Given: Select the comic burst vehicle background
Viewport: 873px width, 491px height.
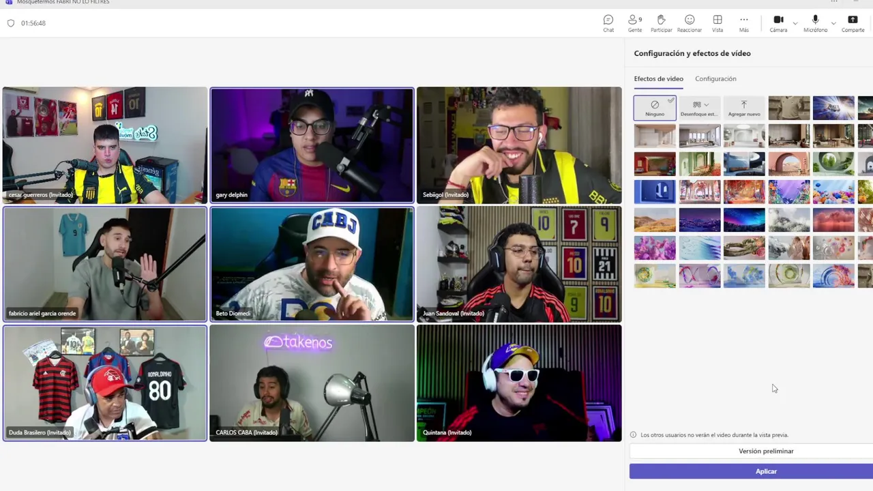Looking at the screenshot, I should pyautogui.click(x=833, y=108).
